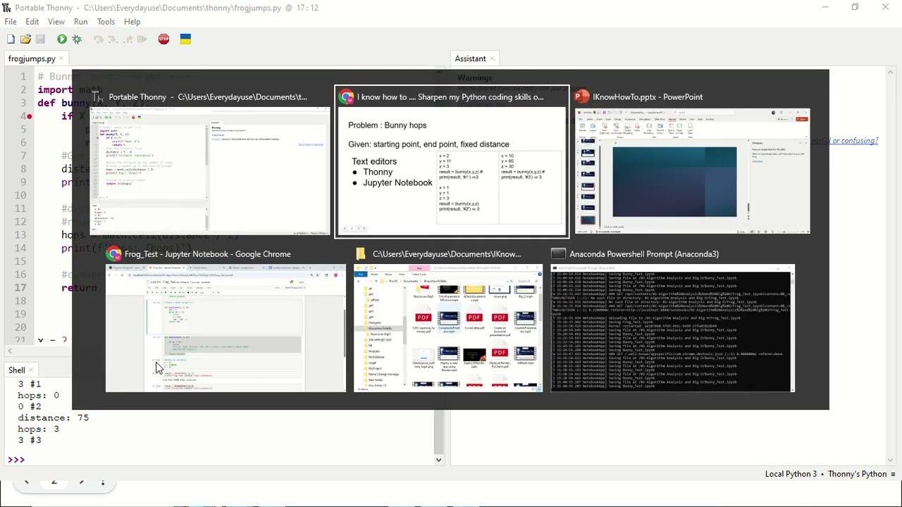Click the shell scroll down arrow

pos(438,460)
